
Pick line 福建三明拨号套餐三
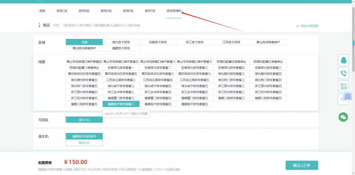tap(231, 98)
